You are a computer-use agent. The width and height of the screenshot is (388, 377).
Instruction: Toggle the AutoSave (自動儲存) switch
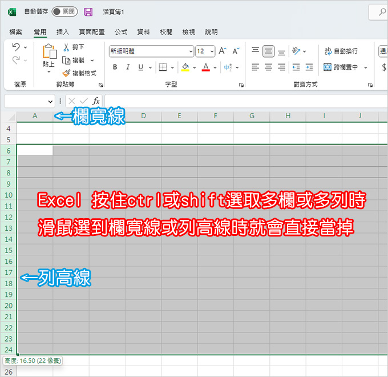point(64,11)
